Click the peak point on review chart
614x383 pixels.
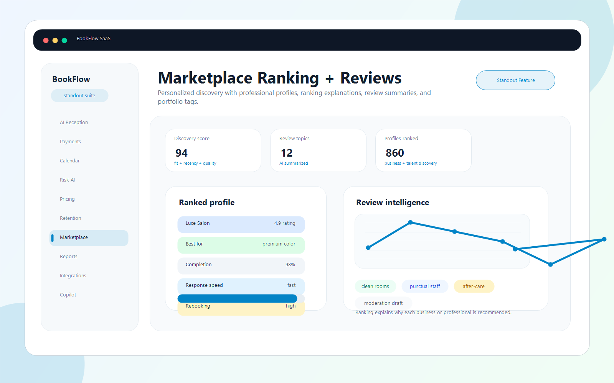tap(411, 223)
